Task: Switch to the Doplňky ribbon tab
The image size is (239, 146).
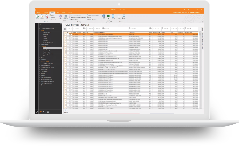Action: 64,13
